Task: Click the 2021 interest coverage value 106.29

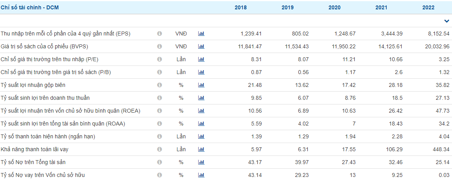Action: tap(395, 149)
